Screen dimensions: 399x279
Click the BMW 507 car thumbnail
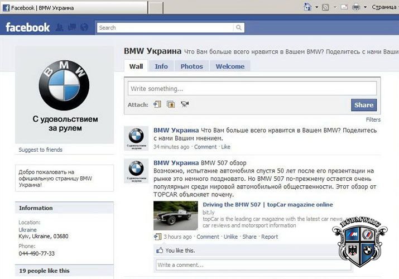(x=176, y=215)
